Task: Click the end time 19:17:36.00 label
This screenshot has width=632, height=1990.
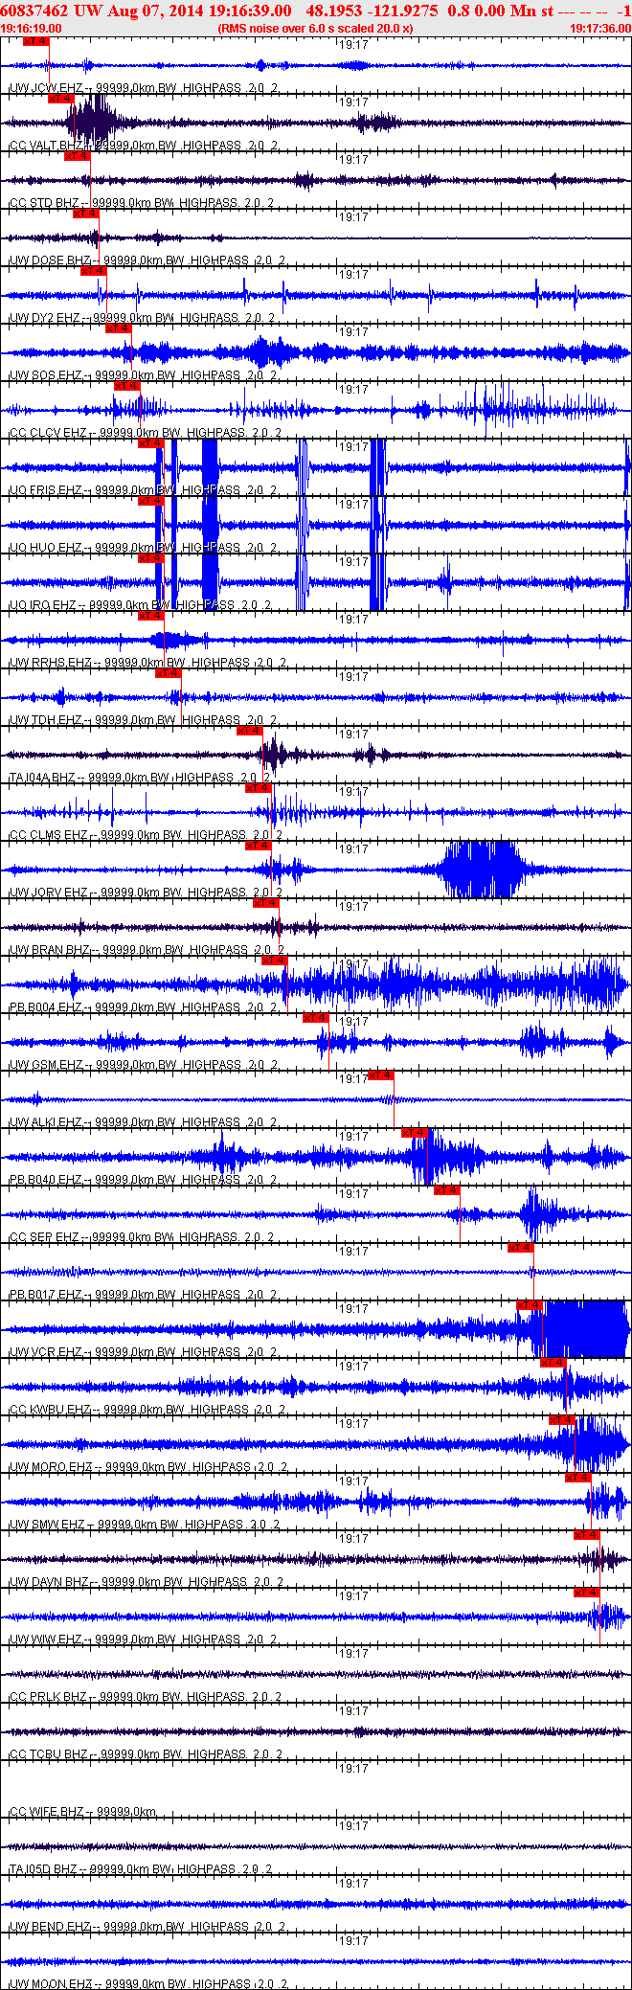Action: (x=600, y=29)
